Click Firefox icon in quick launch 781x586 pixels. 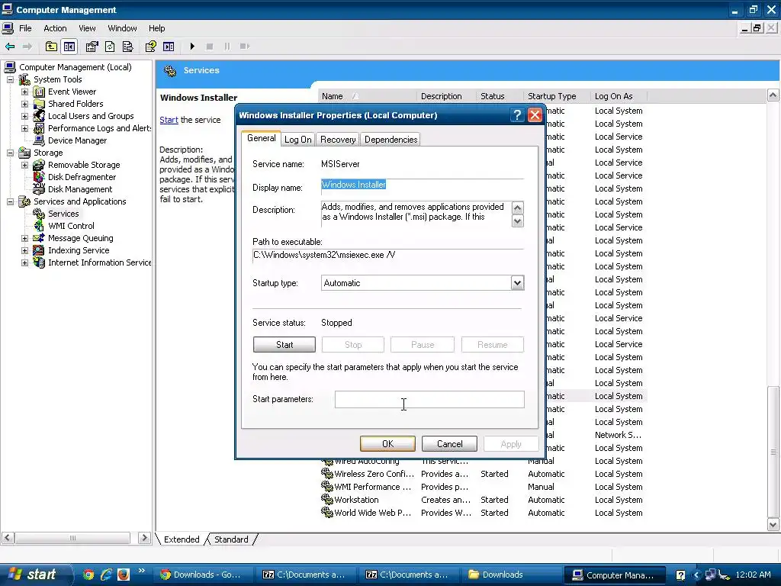pos(123,575)
